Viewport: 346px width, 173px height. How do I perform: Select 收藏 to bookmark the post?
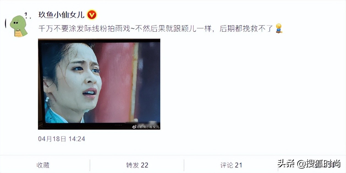click(43, 165)
